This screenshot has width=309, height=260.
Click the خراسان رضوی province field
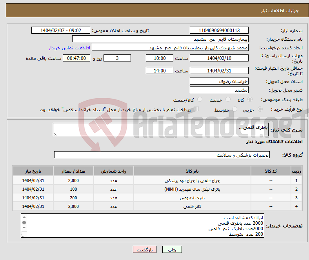[x=219, y=81]
